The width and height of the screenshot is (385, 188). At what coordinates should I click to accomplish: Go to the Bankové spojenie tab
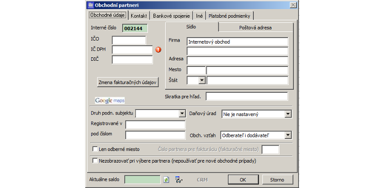coord(171,16)
